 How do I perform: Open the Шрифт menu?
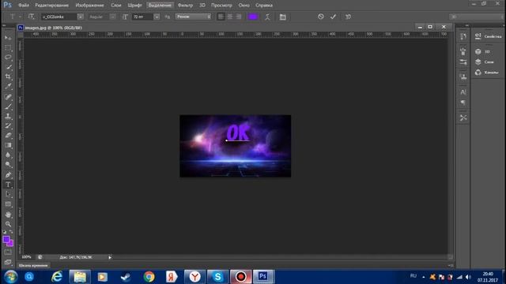point(134,6)
